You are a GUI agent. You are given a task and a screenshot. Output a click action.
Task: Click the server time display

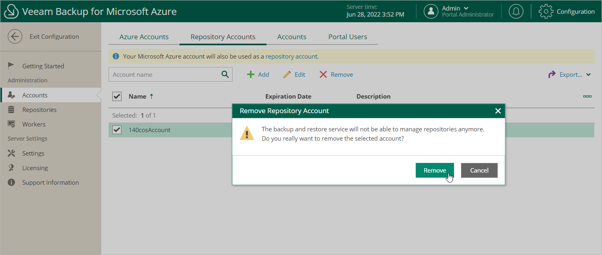[375, 11]
